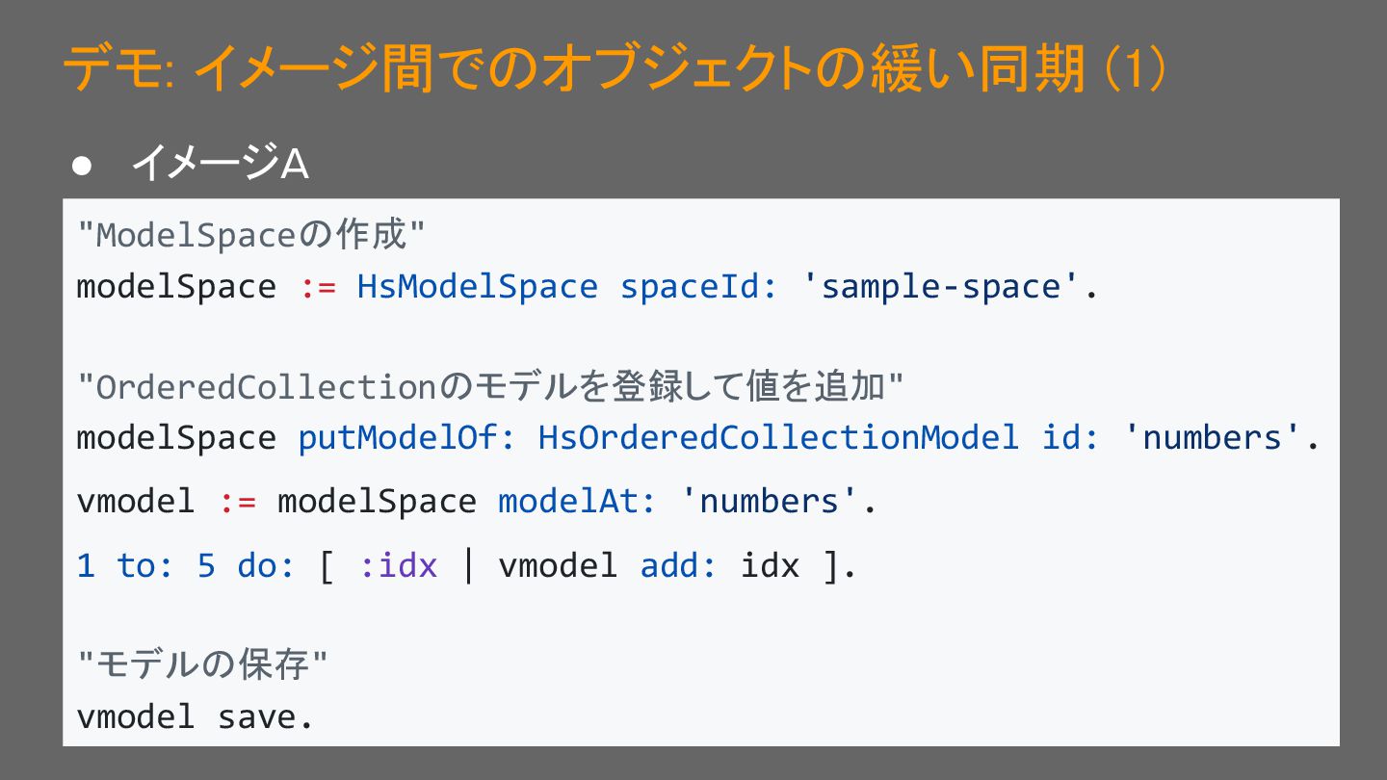Click the 'numbers' string after id:
1387x780 pixels.
pos(1211,437)
